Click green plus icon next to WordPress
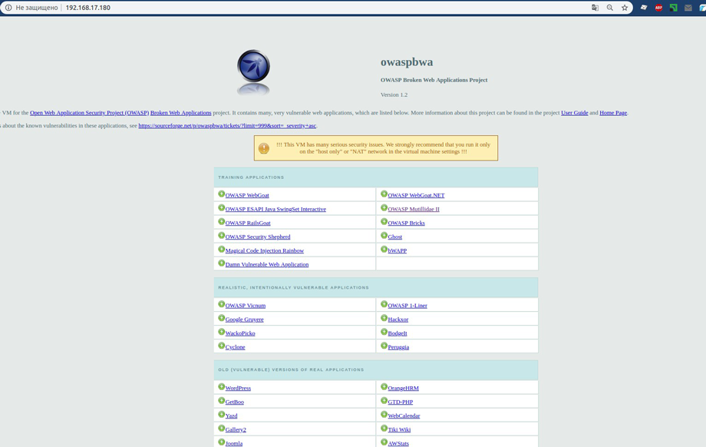This screenshot has height=447, width=706. point(221,386)
